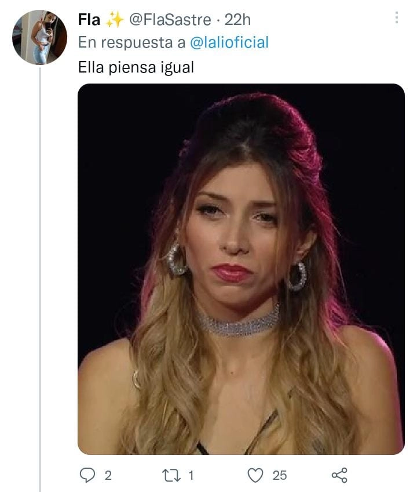This screenshot has height=492, width=417.
Task: Open the three-dot more options menu
Action: pyautogui.click(x=397, y=18)
